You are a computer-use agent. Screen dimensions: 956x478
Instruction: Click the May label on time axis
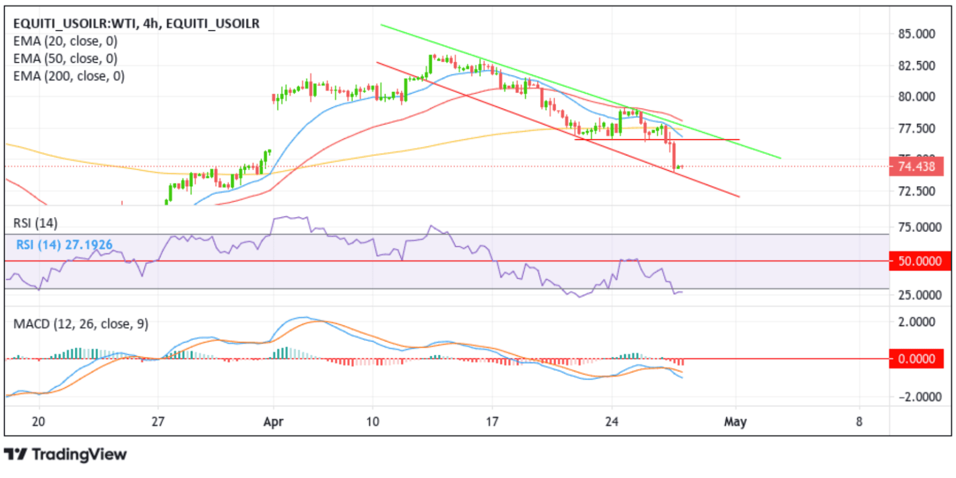point(735,421)
